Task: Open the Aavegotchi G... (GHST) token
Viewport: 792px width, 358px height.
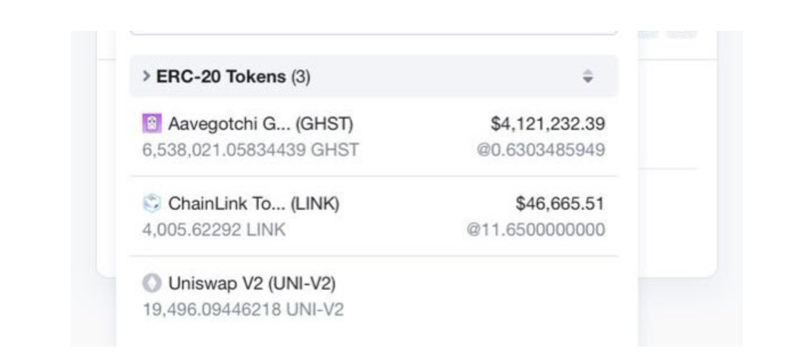Action: [x=260, y=123]
